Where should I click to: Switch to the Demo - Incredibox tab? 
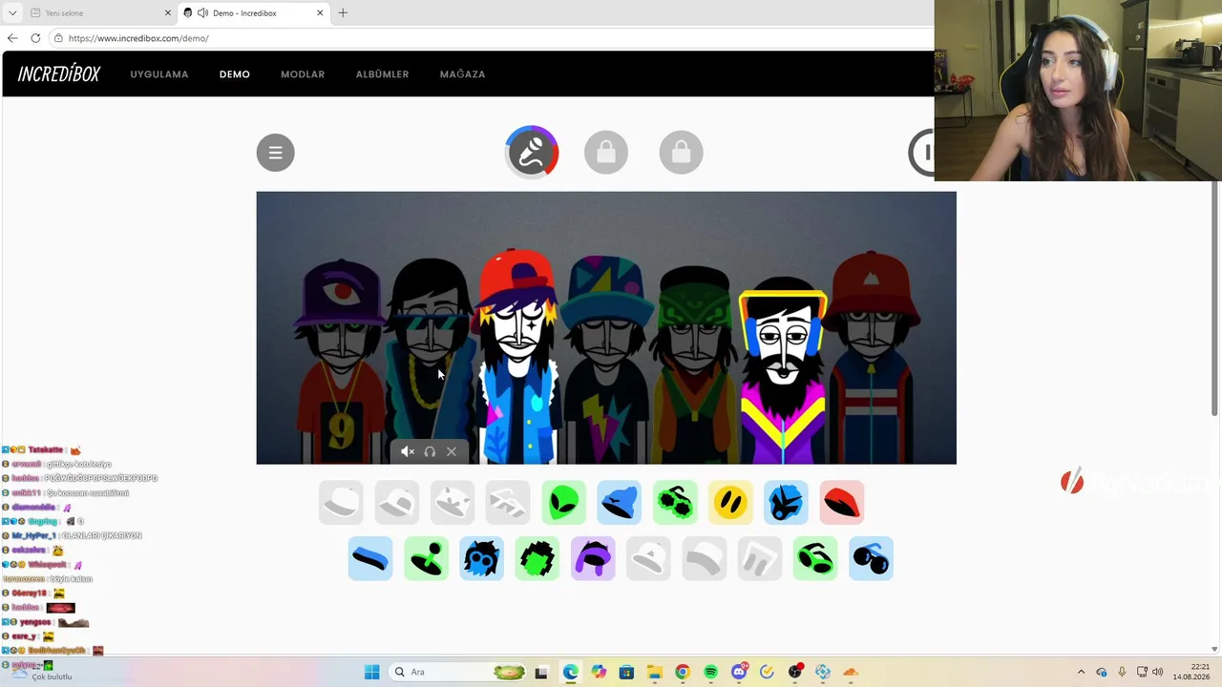coord(253,12)
